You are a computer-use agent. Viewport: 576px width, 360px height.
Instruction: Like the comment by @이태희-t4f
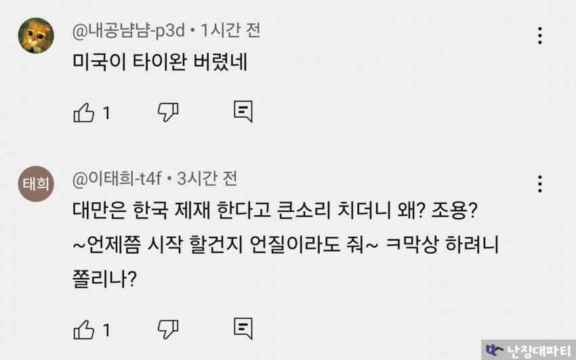tap(83, 329)
